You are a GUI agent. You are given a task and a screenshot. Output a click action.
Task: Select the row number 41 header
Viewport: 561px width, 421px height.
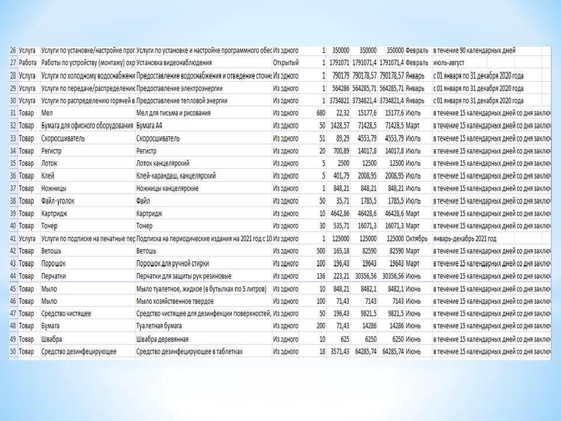pos(13,239)
